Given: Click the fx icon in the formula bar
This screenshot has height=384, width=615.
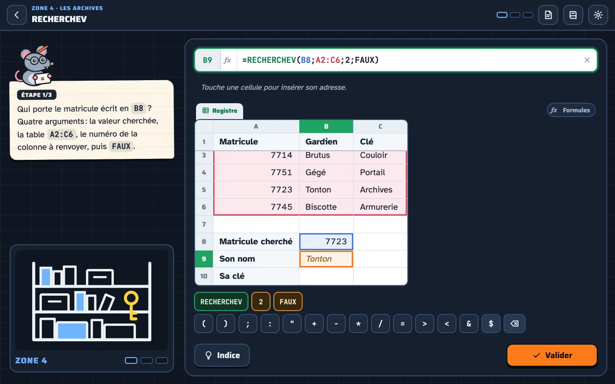Looking at the screenshot, I should [x=228, y=60].
